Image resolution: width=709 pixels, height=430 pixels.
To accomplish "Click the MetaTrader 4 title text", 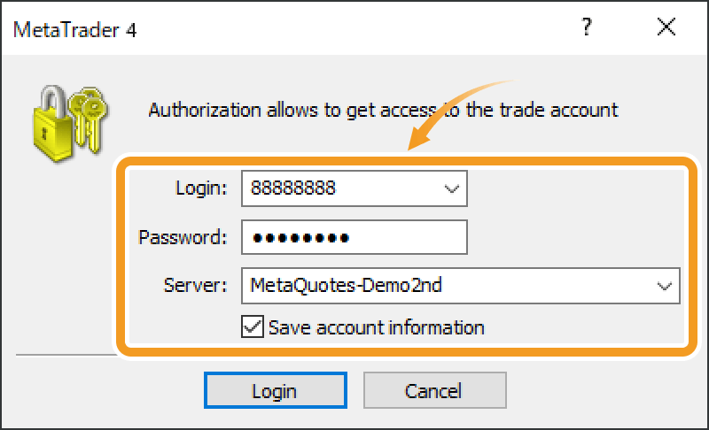I will click(x=74, y=29).
